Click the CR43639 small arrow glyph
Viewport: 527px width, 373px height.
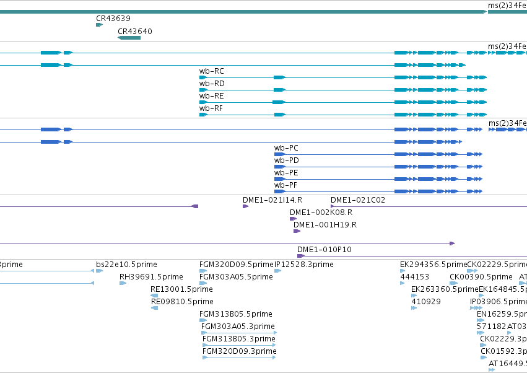tap(100, 25)
